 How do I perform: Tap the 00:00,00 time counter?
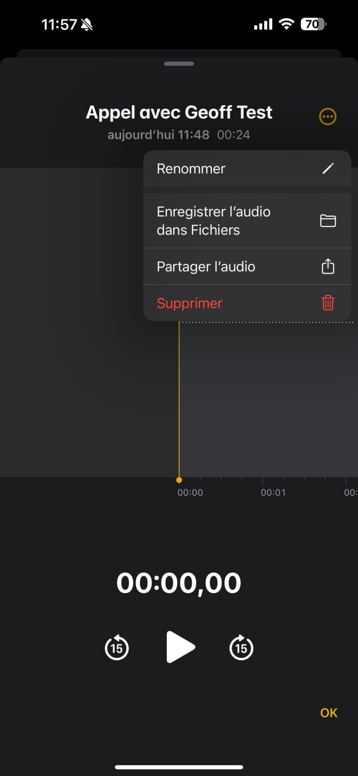click(x=179, y=583)
